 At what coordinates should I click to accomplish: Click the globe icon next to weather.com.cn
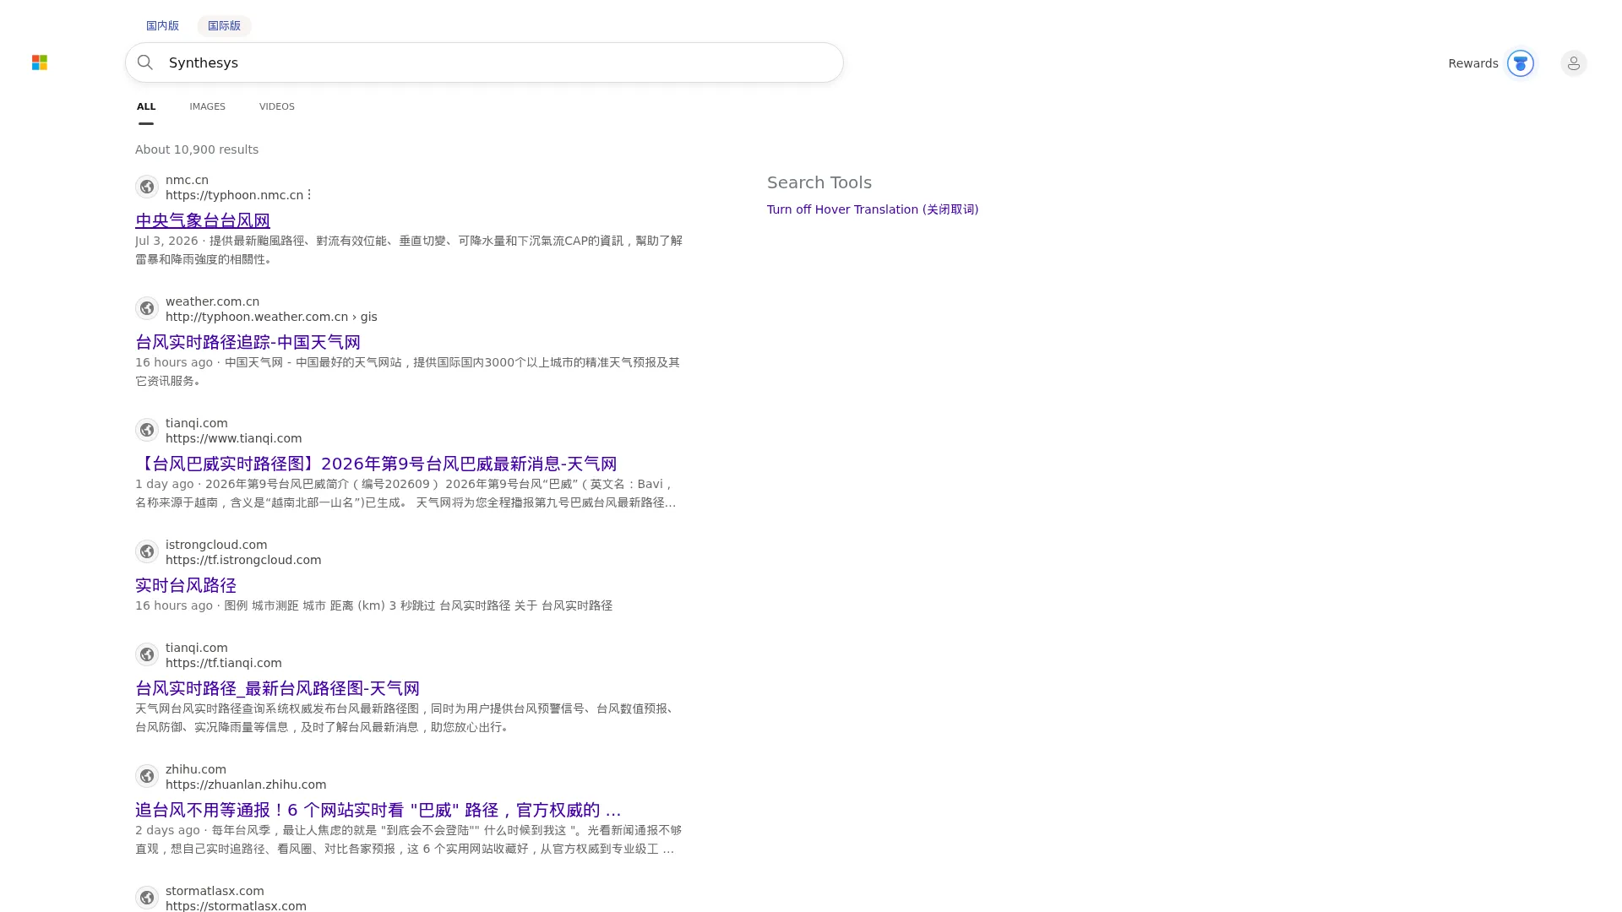point(147,308)
